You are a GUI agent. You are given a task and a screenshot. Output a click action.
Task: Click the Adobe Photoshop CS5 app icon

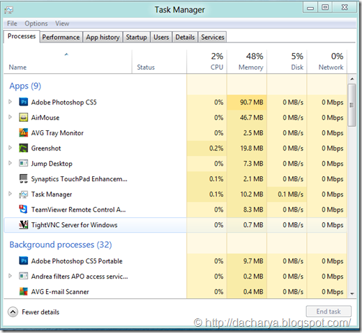point(23,102)
